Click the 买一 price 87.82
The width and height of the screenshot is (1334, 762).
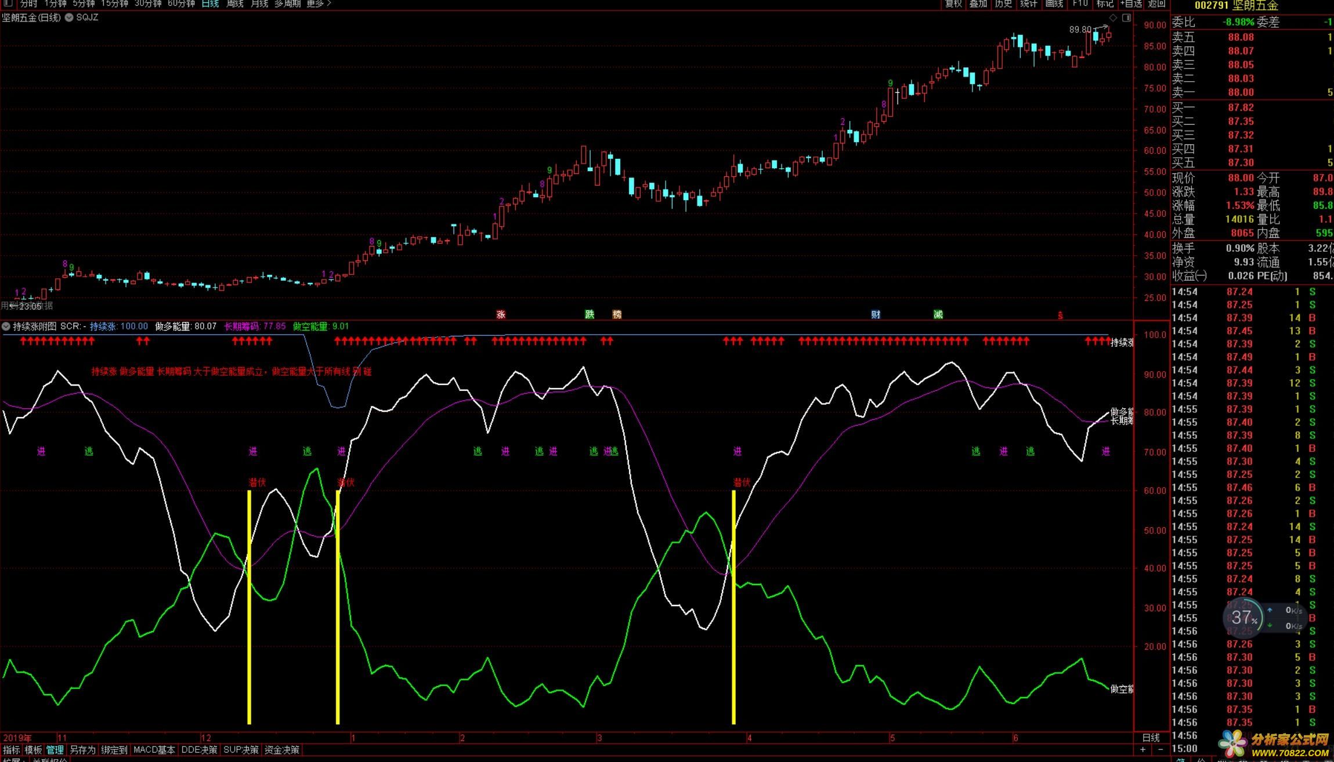point(1241,107)
